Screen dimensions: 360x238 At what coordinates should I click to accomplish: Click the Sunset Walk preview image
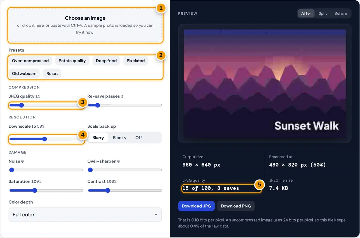point(265,83)
